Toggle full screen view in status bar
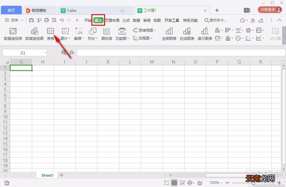Image resolution: width=286 pixels, height=187 pixels. (x=166, y=183)
